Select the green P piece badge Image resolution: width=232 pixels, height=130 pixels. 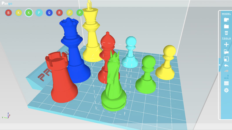click(80, 13)
